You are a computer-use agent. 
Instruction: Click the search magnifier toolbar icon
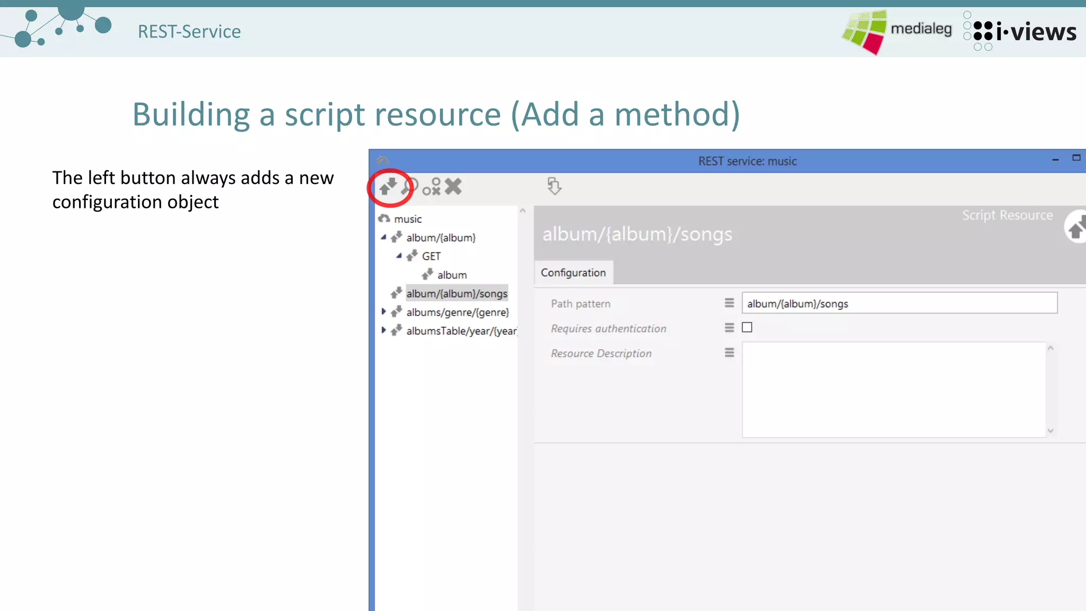pos(409,187)
